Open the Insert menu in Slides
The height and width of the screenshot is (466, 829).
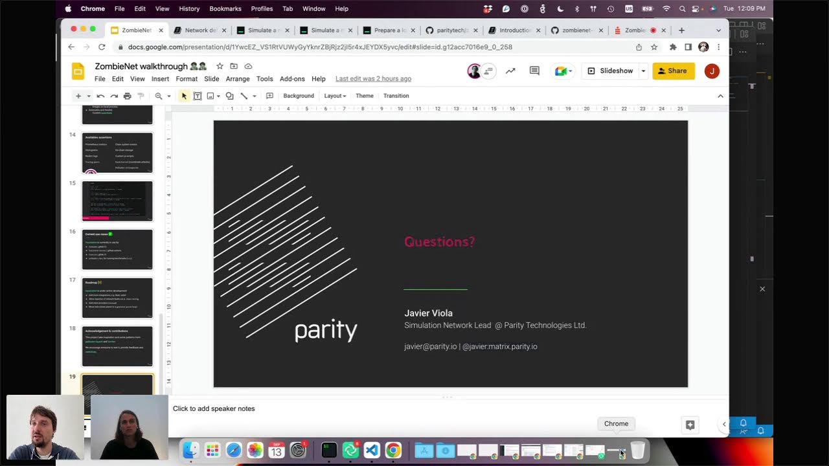pyautogui.click(x=160, y=79)
